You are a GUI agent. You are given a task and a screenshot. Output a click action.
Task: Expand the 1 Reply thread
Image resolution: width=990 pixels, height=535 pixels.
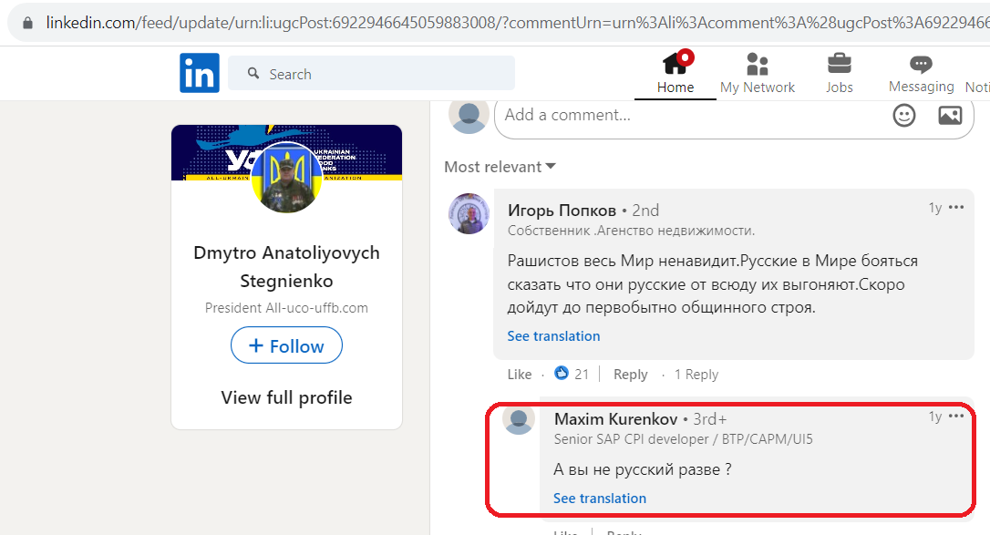click(x=696, y=375)
